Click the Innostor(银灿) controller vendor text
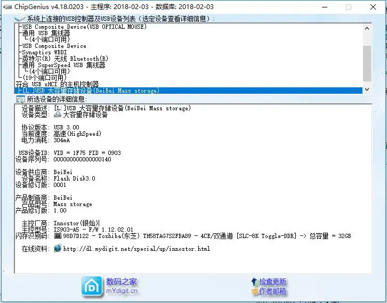 [76, 223]
